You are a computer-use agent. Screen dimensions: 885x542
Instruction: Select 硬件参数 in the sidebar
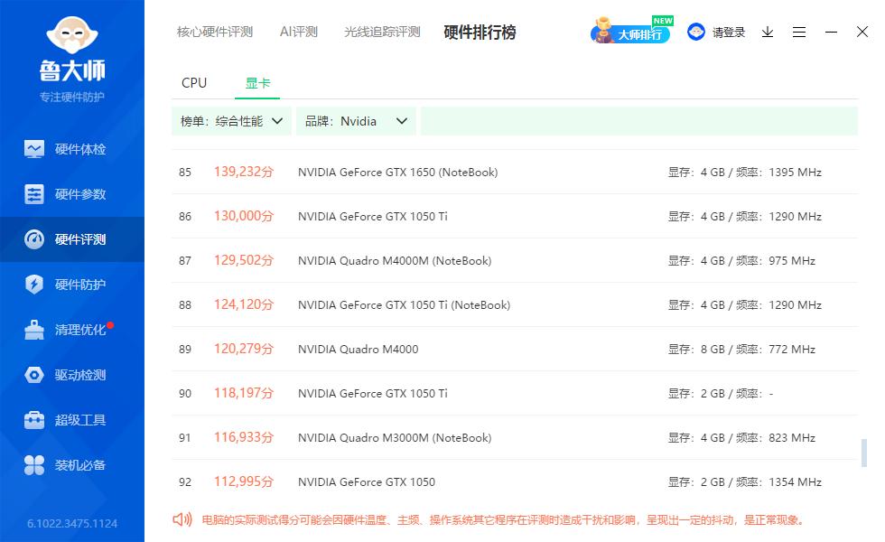coord(72,194)
